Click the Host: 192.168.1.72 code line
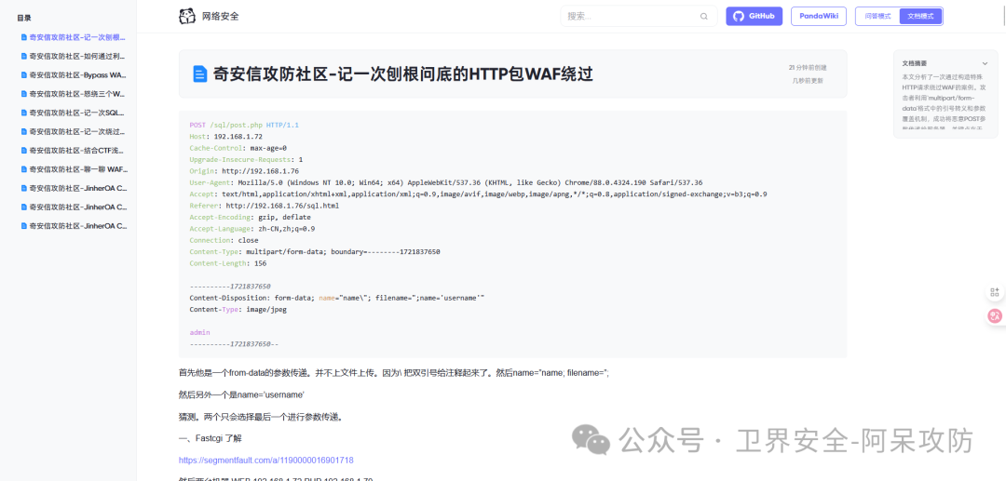Image resolution: width=1006 pixels, height=481 pixels. [225, 137]
